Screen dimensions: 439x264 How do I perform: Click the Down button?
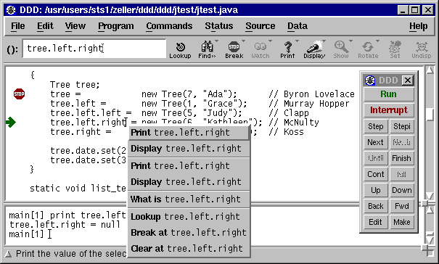402,190
